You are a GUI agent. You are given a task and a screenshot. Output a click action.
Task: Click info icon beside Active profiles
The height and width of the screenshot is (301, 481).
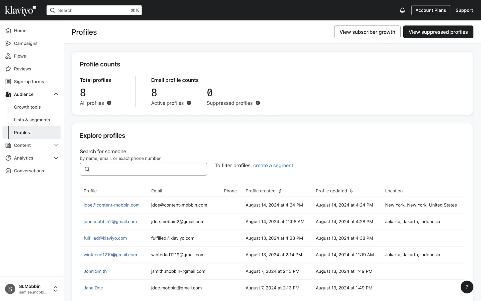(189, 103)
